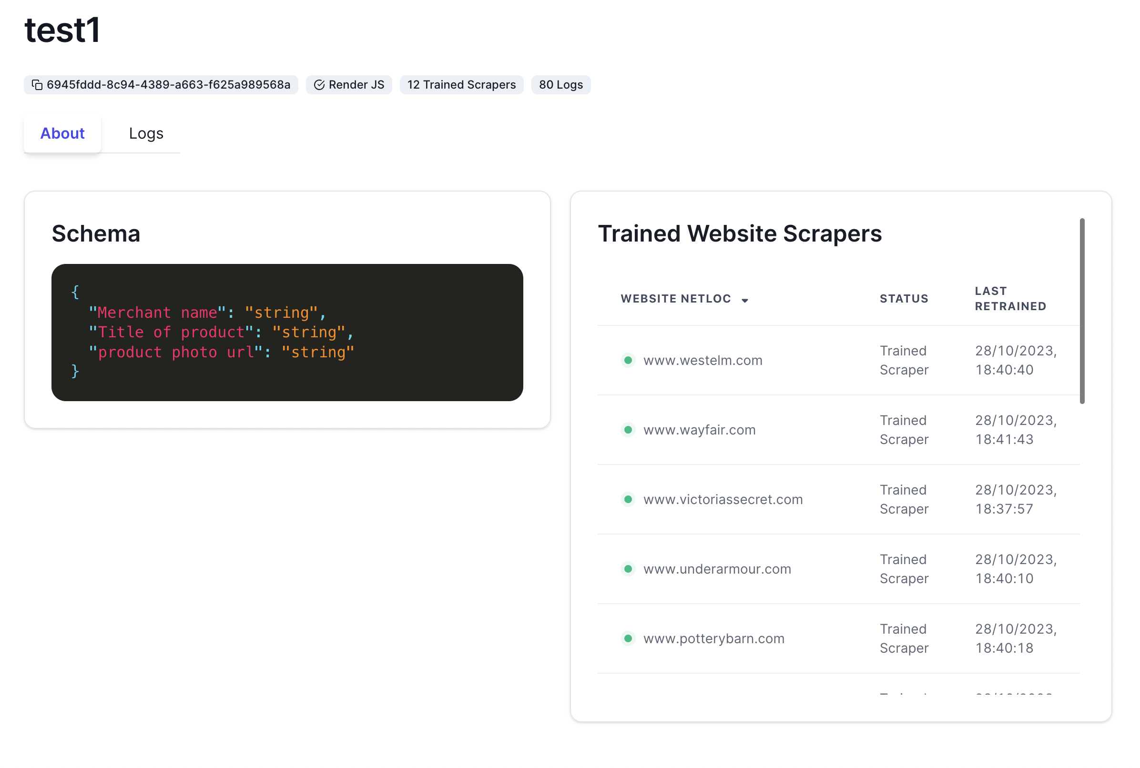Click the "Title of product" schema key

(171, 332)
